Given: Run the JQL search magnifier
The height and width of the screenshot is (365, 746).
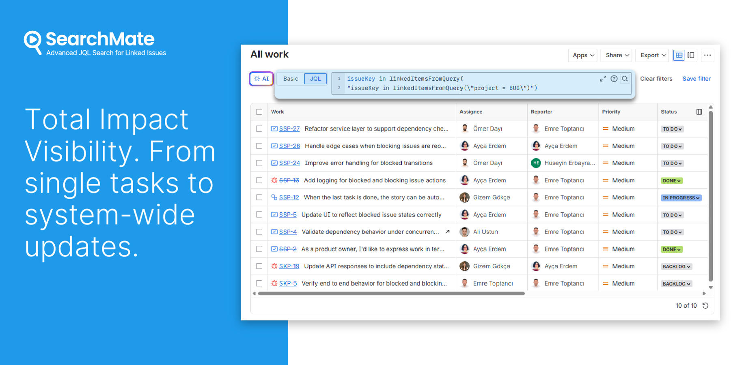Looking at the screenshot, I should 625,79.
